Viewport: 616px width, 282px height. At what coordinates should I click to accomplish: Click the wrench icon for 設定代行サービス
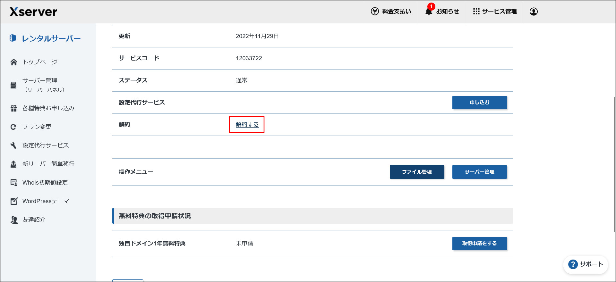pos(13,145)
